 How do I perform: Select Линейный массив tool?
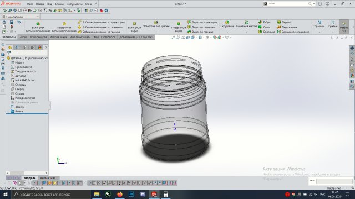[x=246, y=24]
